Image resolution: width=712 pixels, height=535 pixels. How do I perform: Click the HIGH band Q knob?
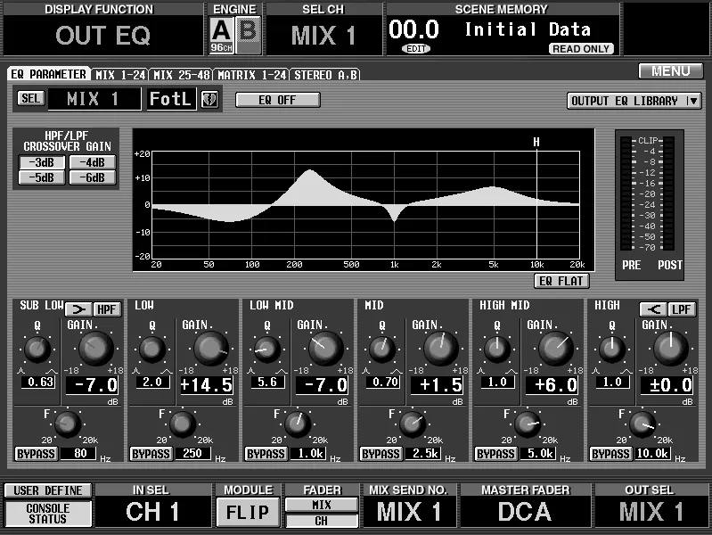click(x=611, y=350)
